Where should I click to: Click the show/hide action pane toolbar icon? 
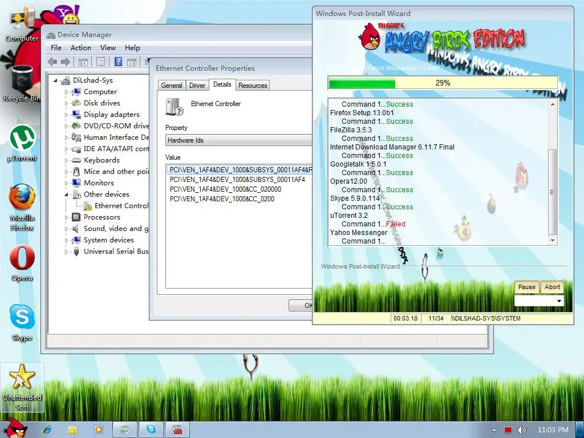132,62
